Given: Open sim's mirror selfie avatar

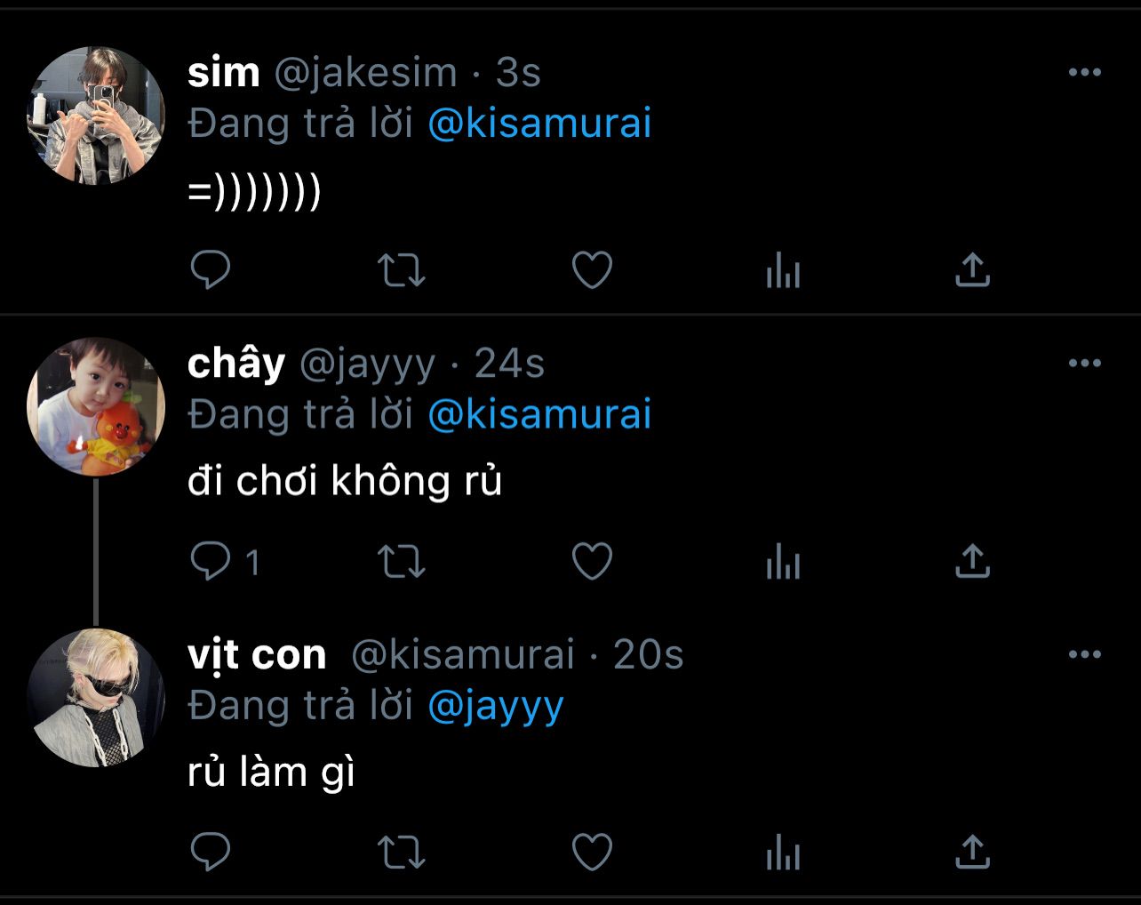Looking at the screenshot, I should (96, 116).
